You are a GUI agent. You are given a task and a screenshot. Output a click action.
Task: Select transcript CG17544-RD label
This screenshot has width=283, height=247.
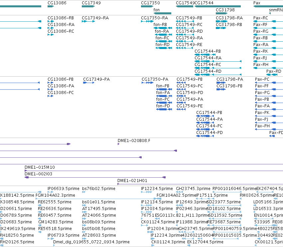click(x=208, y=71)
